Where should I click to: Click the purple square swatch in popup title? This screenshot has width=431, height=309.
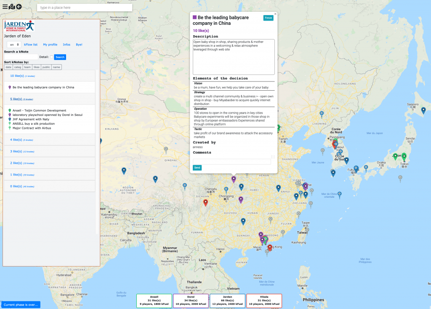[194, 18]
